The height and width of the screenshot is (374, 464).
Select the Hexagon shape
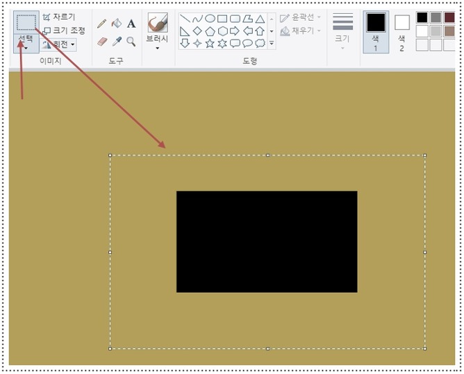click(222, 31)
